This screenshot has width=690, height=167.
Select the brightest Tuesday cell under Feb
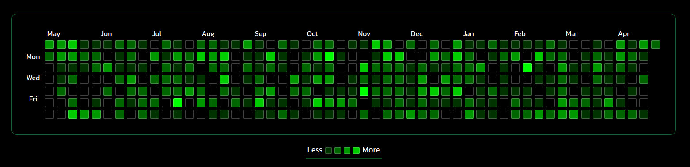pyautogui.click(x=527, y=68)
